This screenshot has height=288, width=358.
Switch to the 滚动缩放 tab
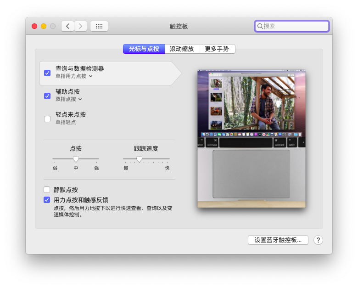point(182,49)
